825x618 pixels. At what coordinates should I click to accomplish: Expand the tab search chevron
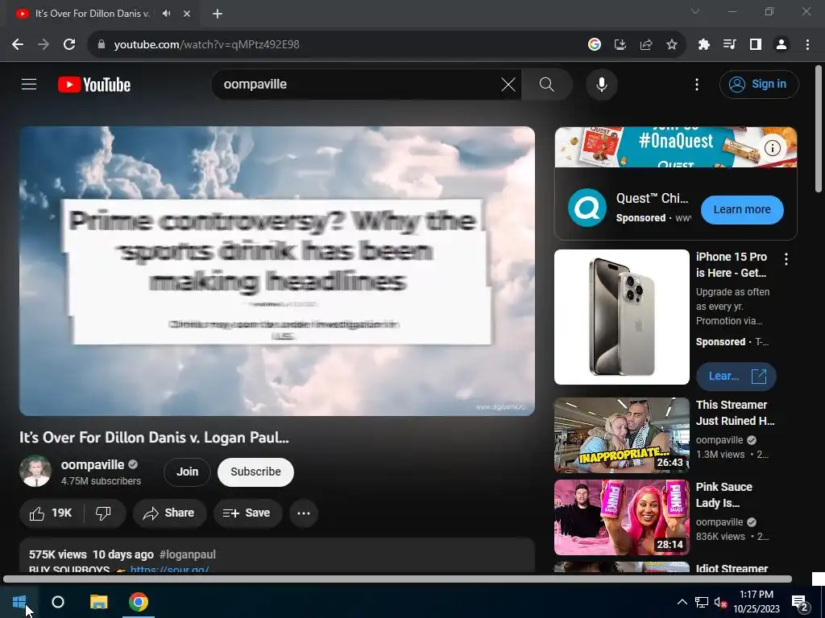pos(695,11)
